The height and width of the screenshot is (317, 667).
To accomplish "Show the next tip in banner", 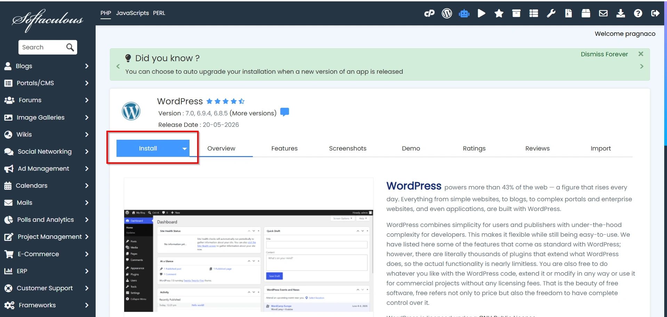I will (x=642, y=66).
